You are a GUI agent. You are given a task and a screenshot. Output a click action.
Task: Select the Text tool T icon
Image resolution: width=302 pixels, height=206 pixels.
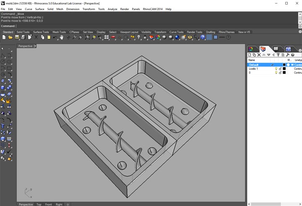[3, 126]
